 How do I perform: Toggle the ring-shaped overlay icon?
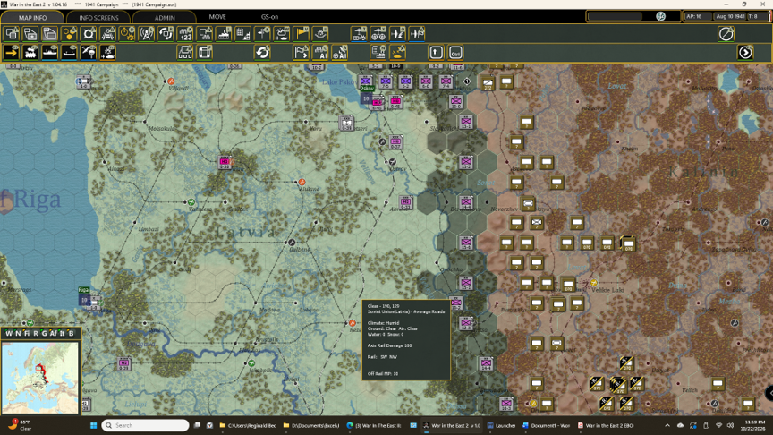(89, 34)
